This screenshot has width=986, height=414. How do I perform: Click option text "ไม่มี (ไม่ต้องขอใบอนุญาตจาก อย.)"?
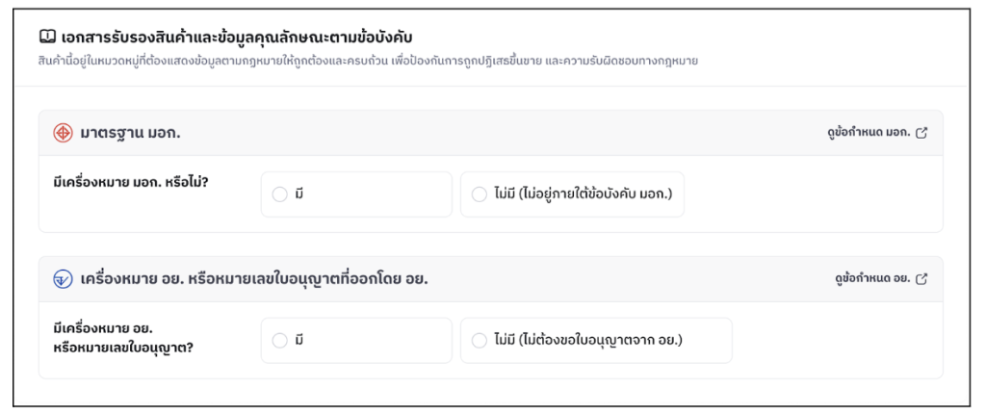[587, 340]
